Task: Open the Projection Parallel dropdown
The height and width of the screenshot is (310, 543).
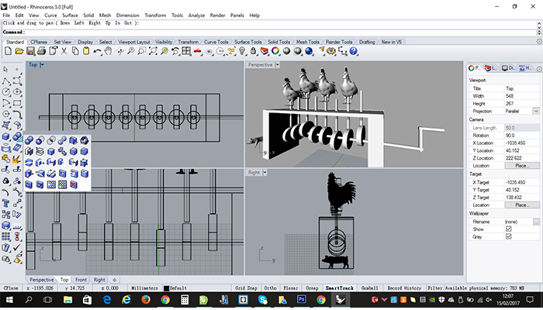Action: tap(536, 111)
